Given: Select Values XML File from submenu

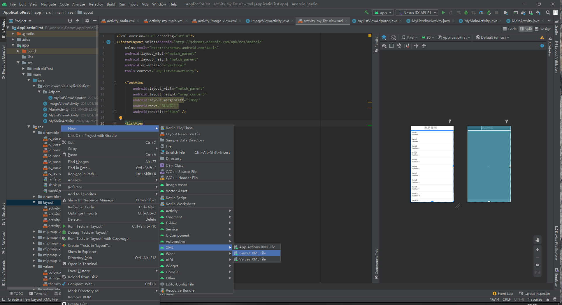Looking at the screenshot, I should pos(257,259).
